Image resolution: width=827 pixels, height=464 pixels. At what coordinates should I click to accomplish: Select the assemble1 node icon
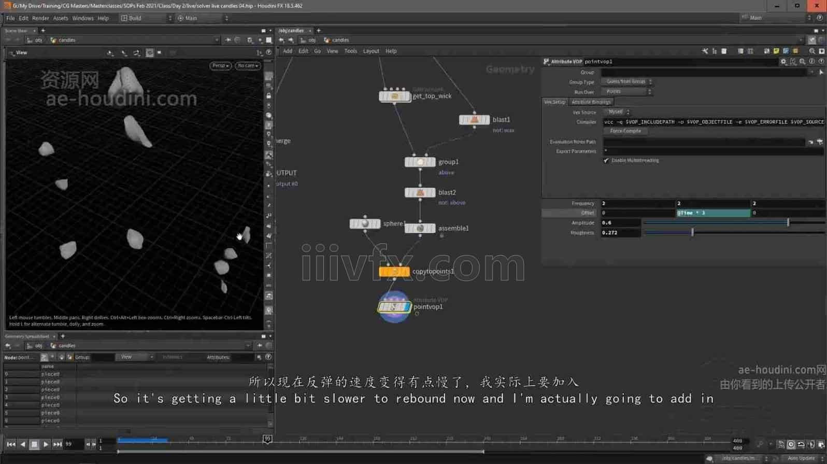(x=420, y=228)
